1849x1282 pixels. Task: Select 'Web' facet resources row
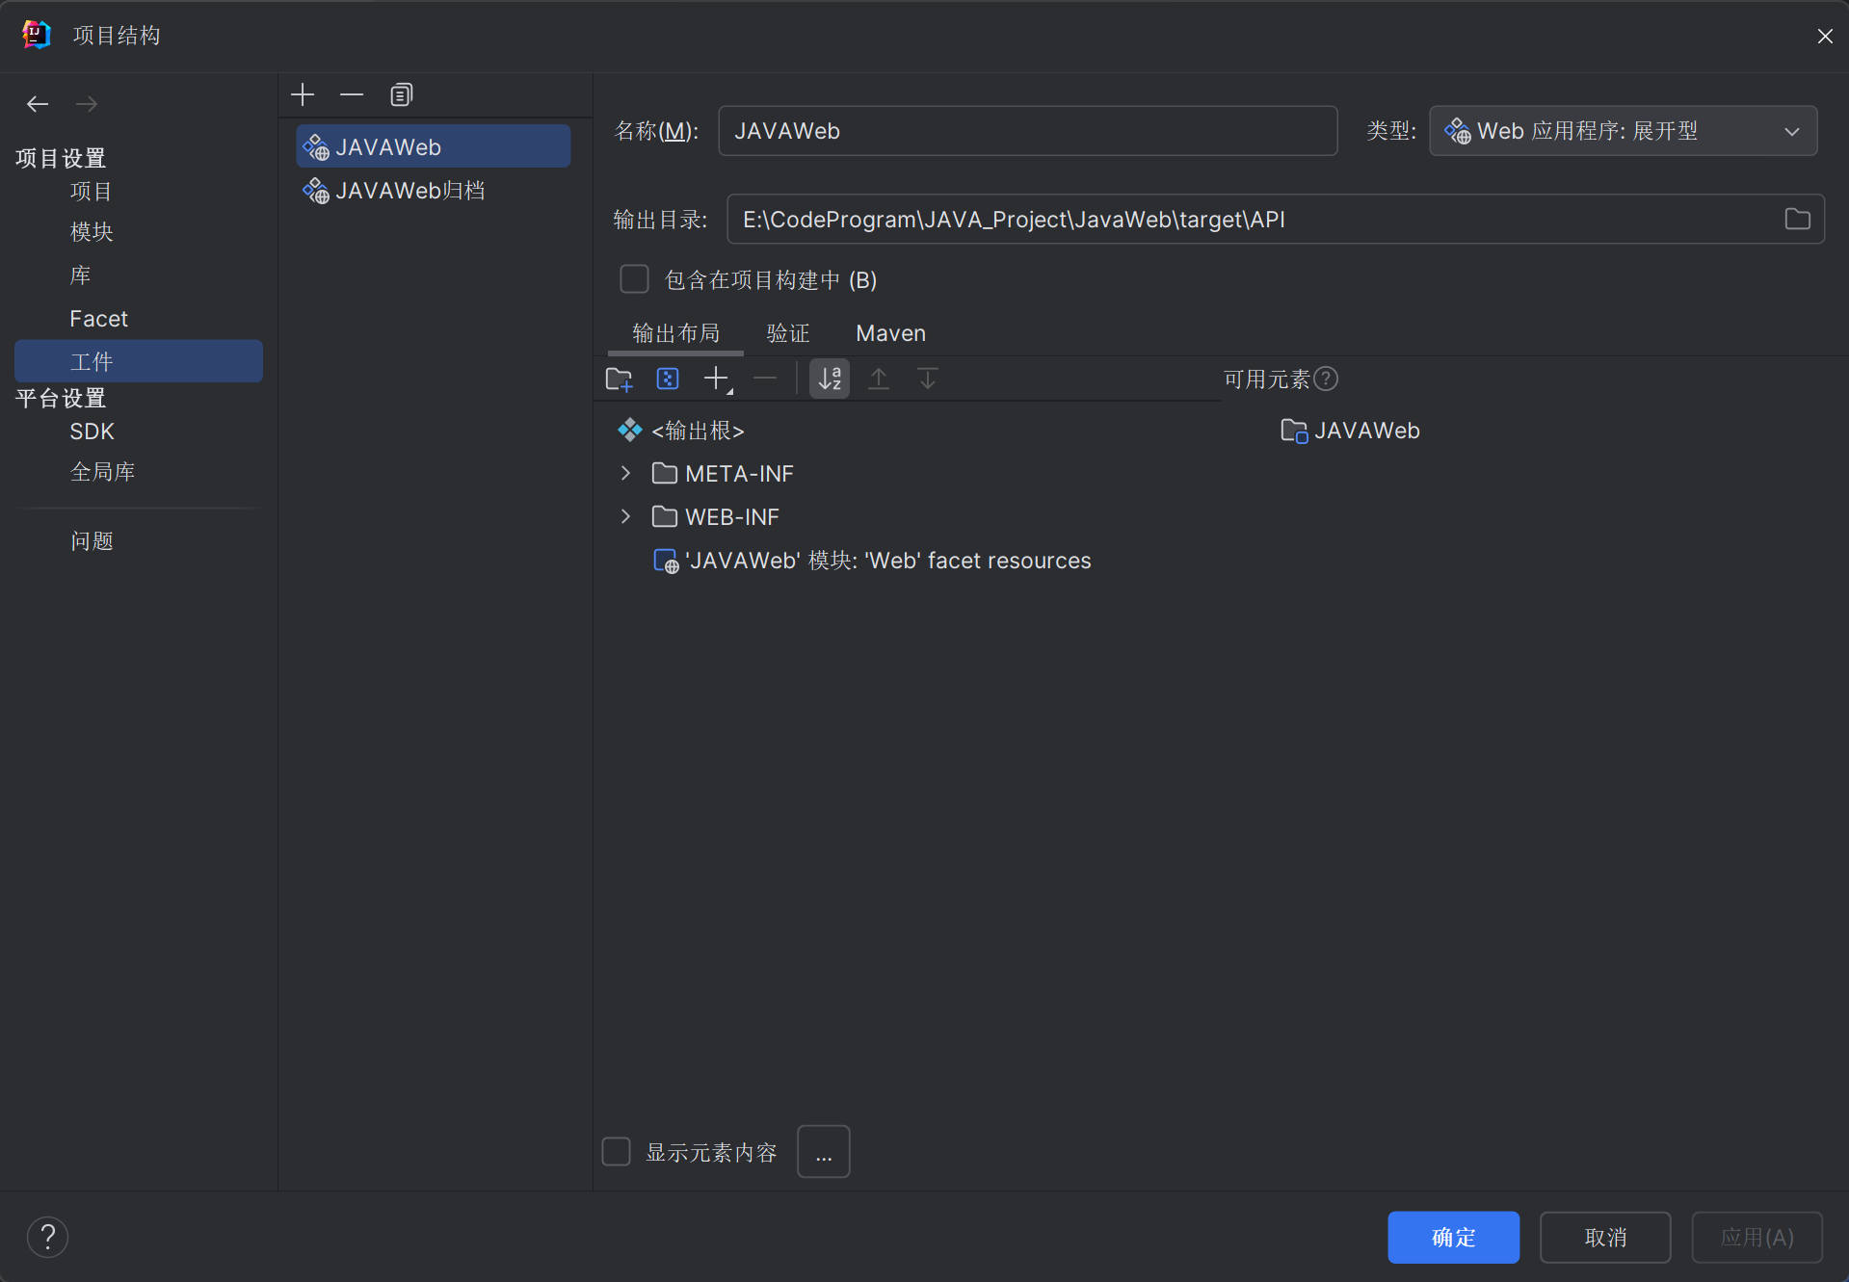[x=873, y=561]
